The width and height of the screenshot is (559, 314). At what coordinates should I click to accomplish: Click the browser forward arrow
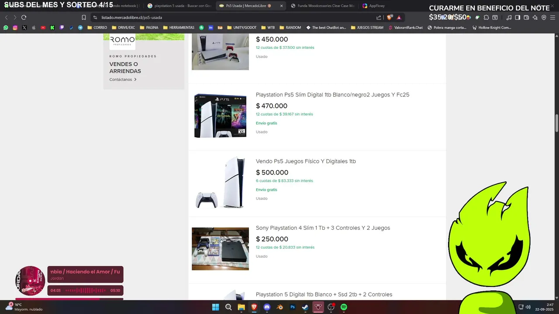tap(15, 17)
